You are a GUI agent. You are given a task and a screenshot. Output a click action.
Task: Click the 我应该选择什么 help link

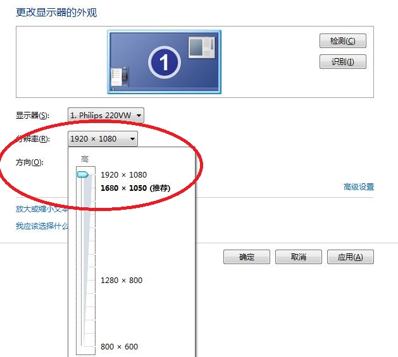pos(41,226)
